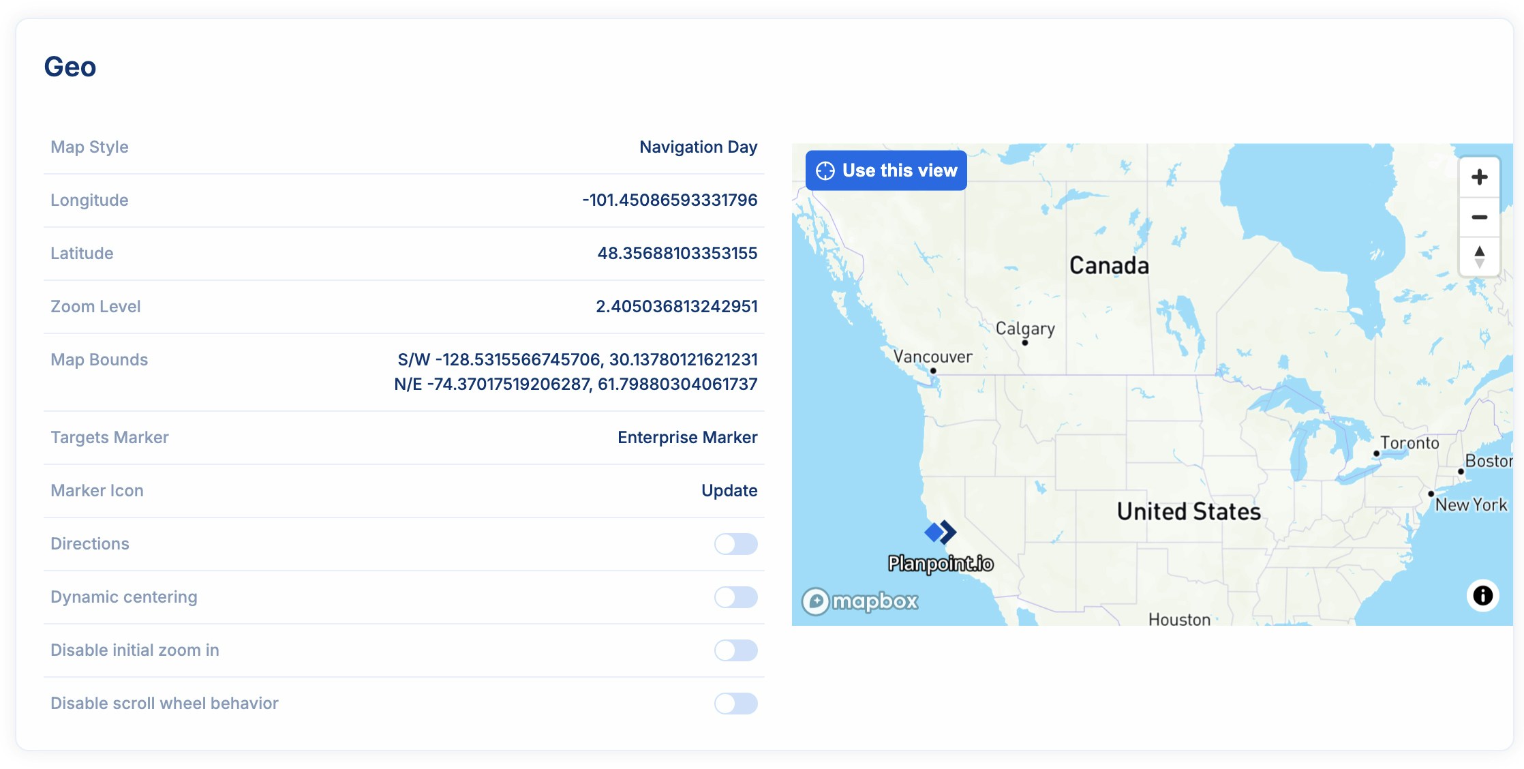Enable Disable scroll wheel behavior switch

point(735,704)
